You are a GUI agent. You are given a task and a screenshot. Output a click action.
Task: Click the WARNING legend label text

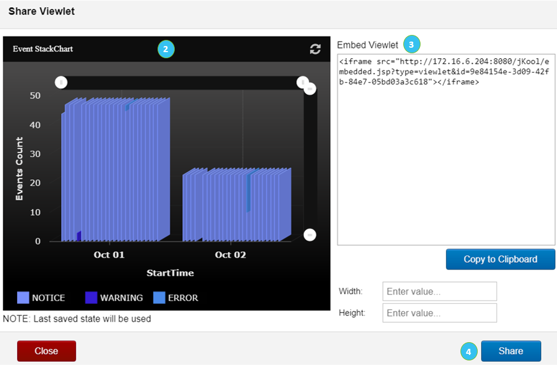tap(121, 298)
